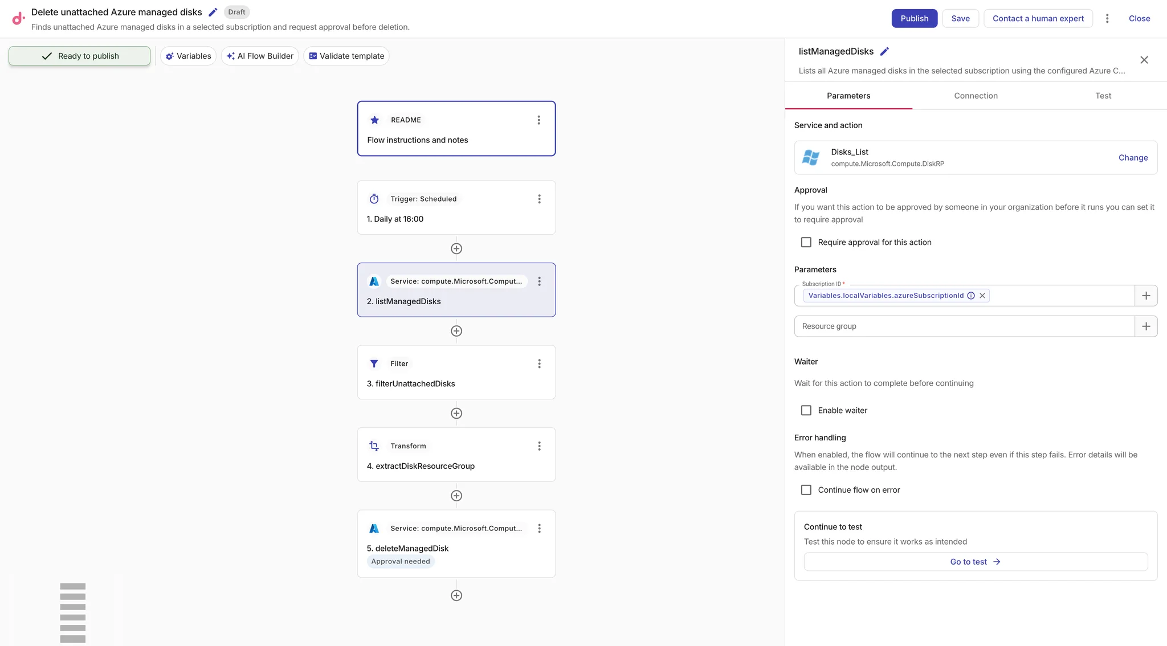
Task: Open the more options menu beside Contact a human expert
Action: point(1107,18)
